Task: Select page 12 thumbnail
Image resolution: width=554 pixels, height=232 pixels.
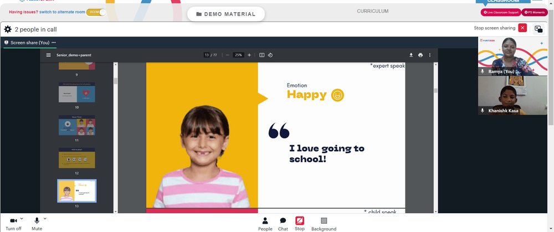Action: (76, 158)
